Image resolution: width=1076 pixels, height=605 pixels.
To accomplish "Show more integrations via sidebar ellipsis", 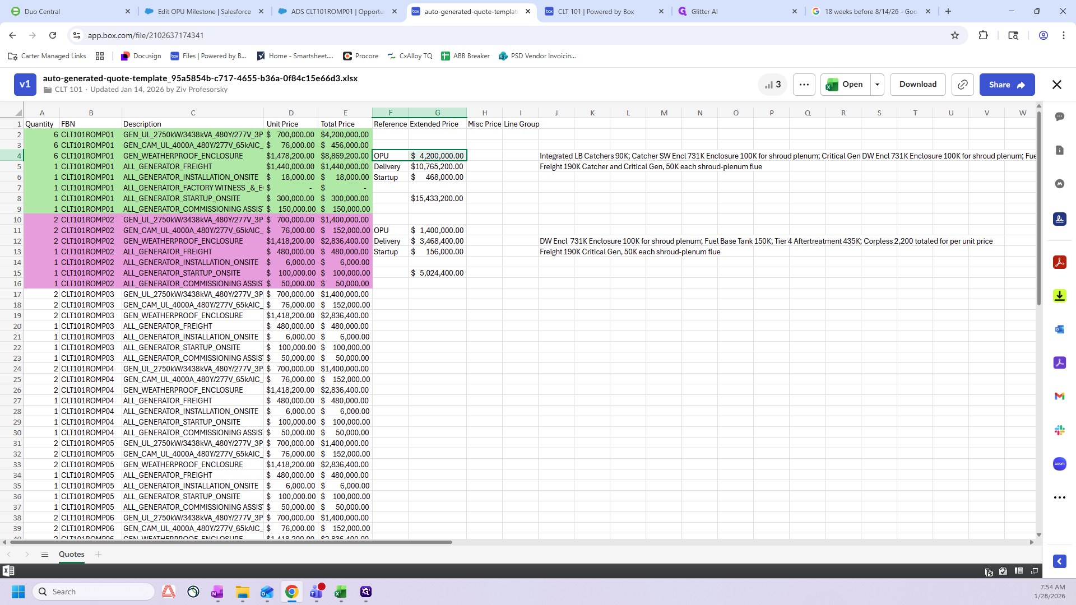I will click(x=1059, y=497).
